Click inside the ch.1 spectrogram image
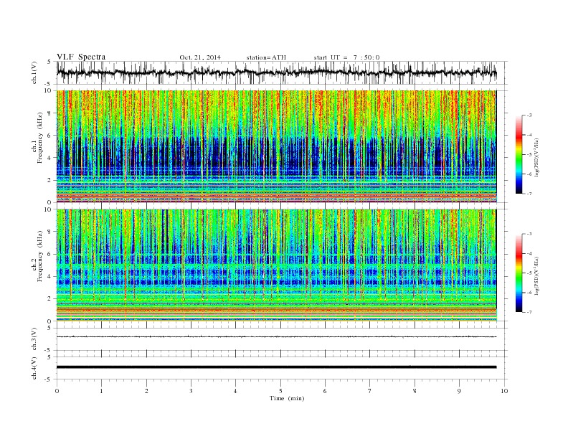Screen dimensions: 568x439 pos(277,146)
